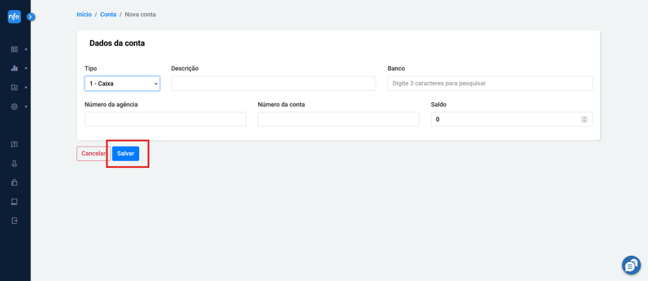
Task: Click the nfe logo in the sidebar
Action: [x=14, y=16]
